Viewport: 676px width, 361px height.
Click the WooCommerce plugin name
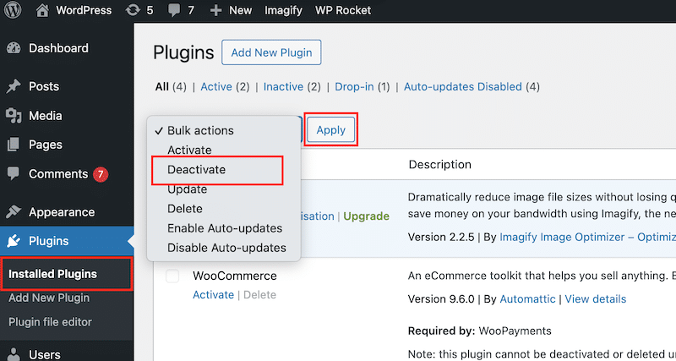(x=235, y=276)
